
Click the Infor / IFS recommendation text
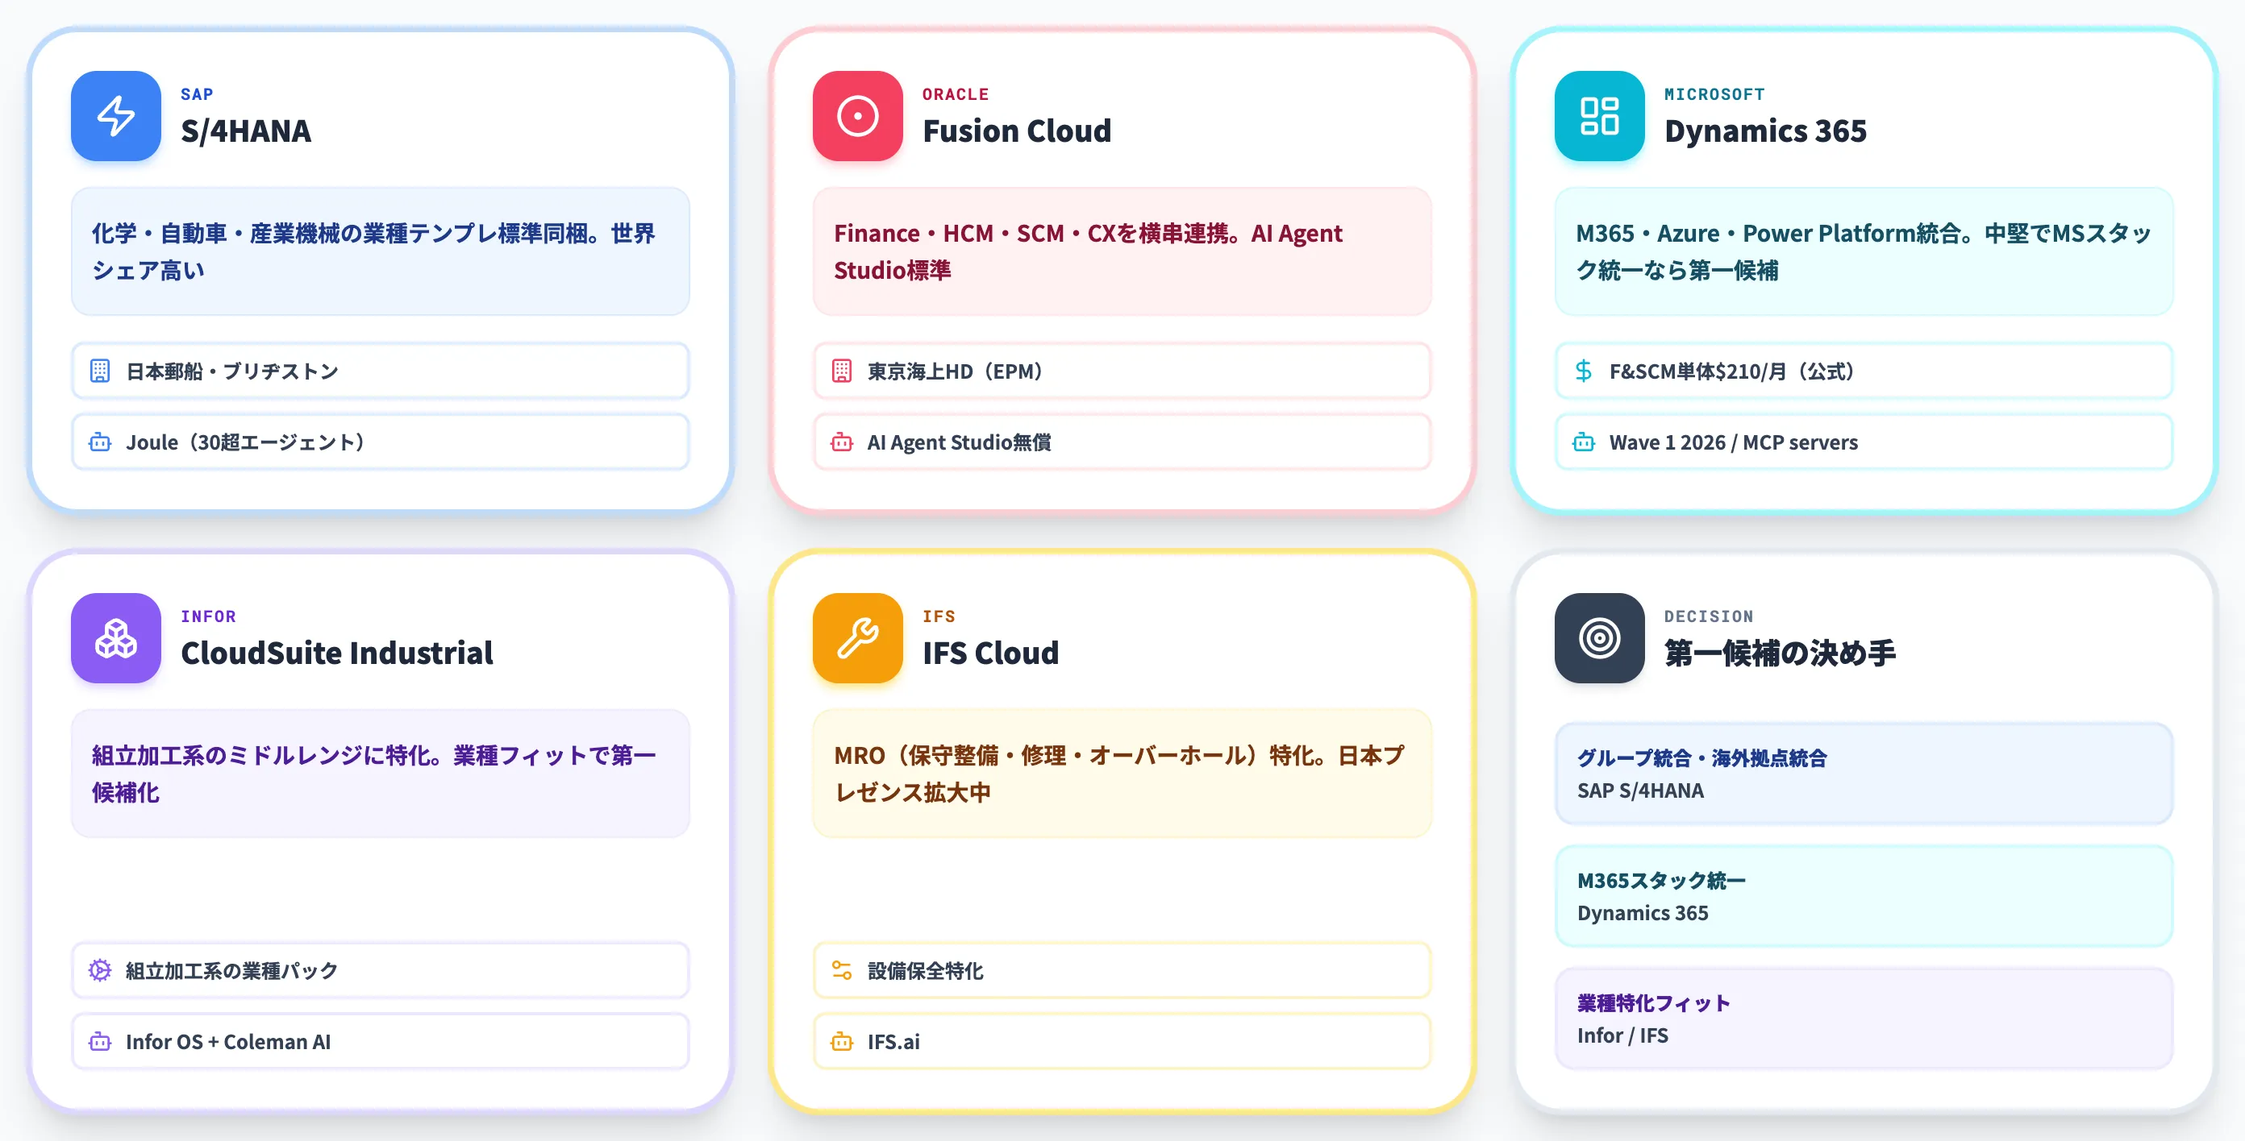(1622, 1035)
